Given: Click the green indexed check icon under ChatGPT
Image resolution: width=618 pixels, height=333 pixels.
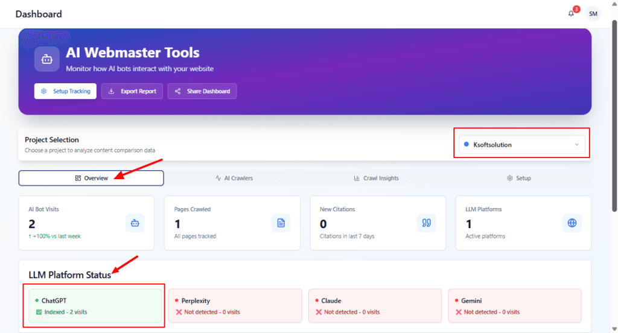Looking at the screenshot, I should click(38, 312).
